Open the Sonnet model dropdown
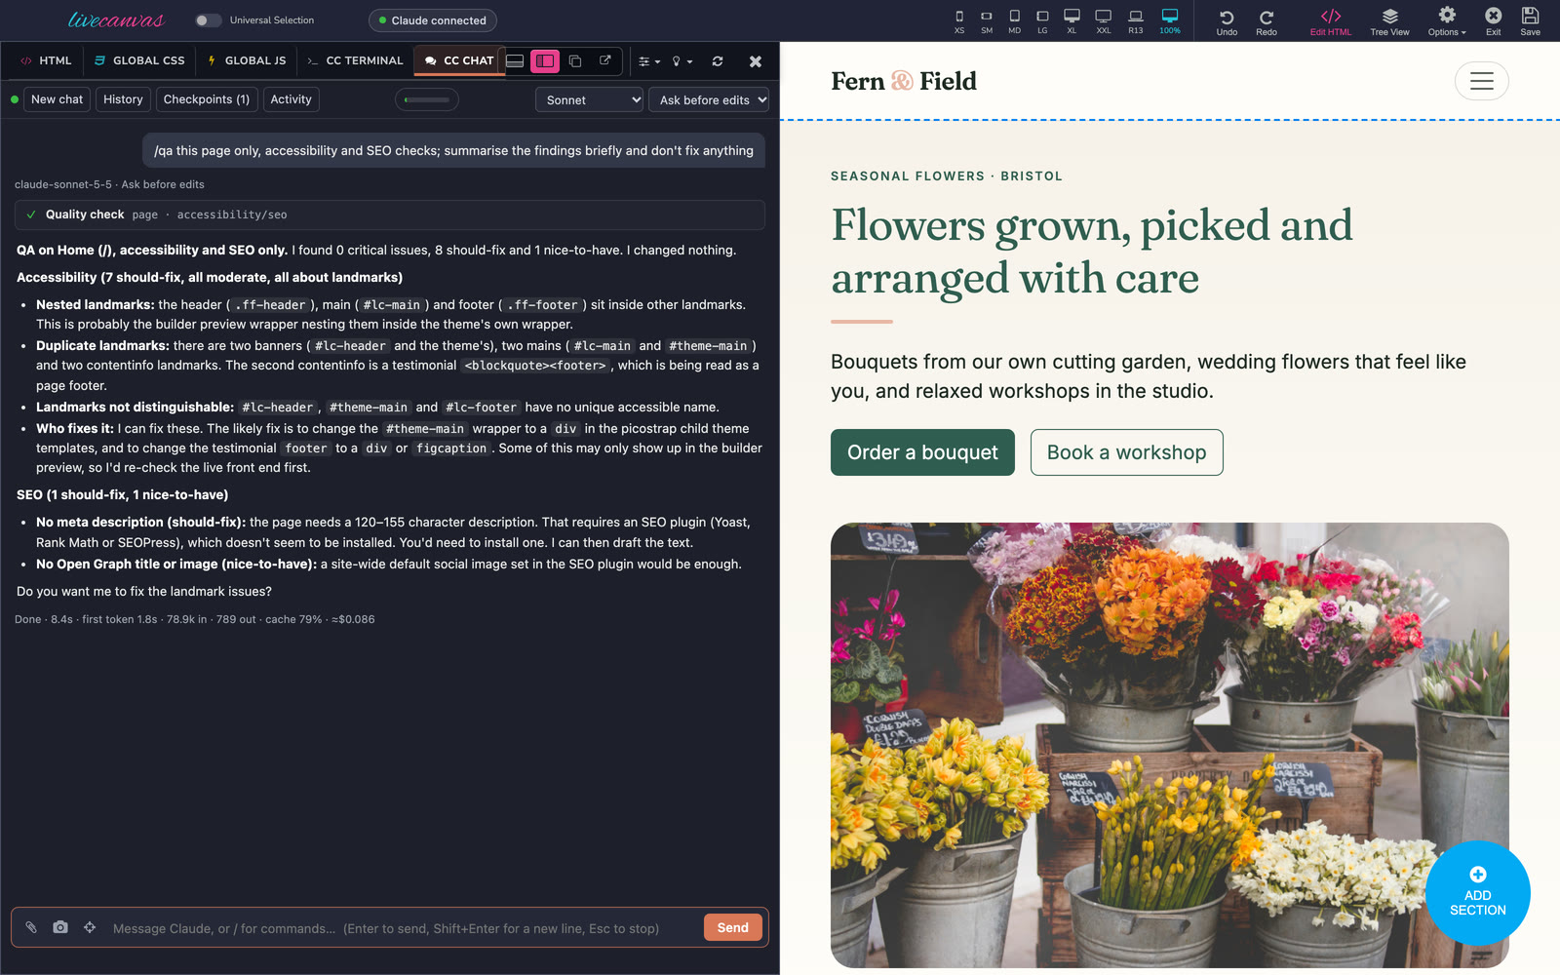This screenshot has height=975, width=1560. [589, 99]
